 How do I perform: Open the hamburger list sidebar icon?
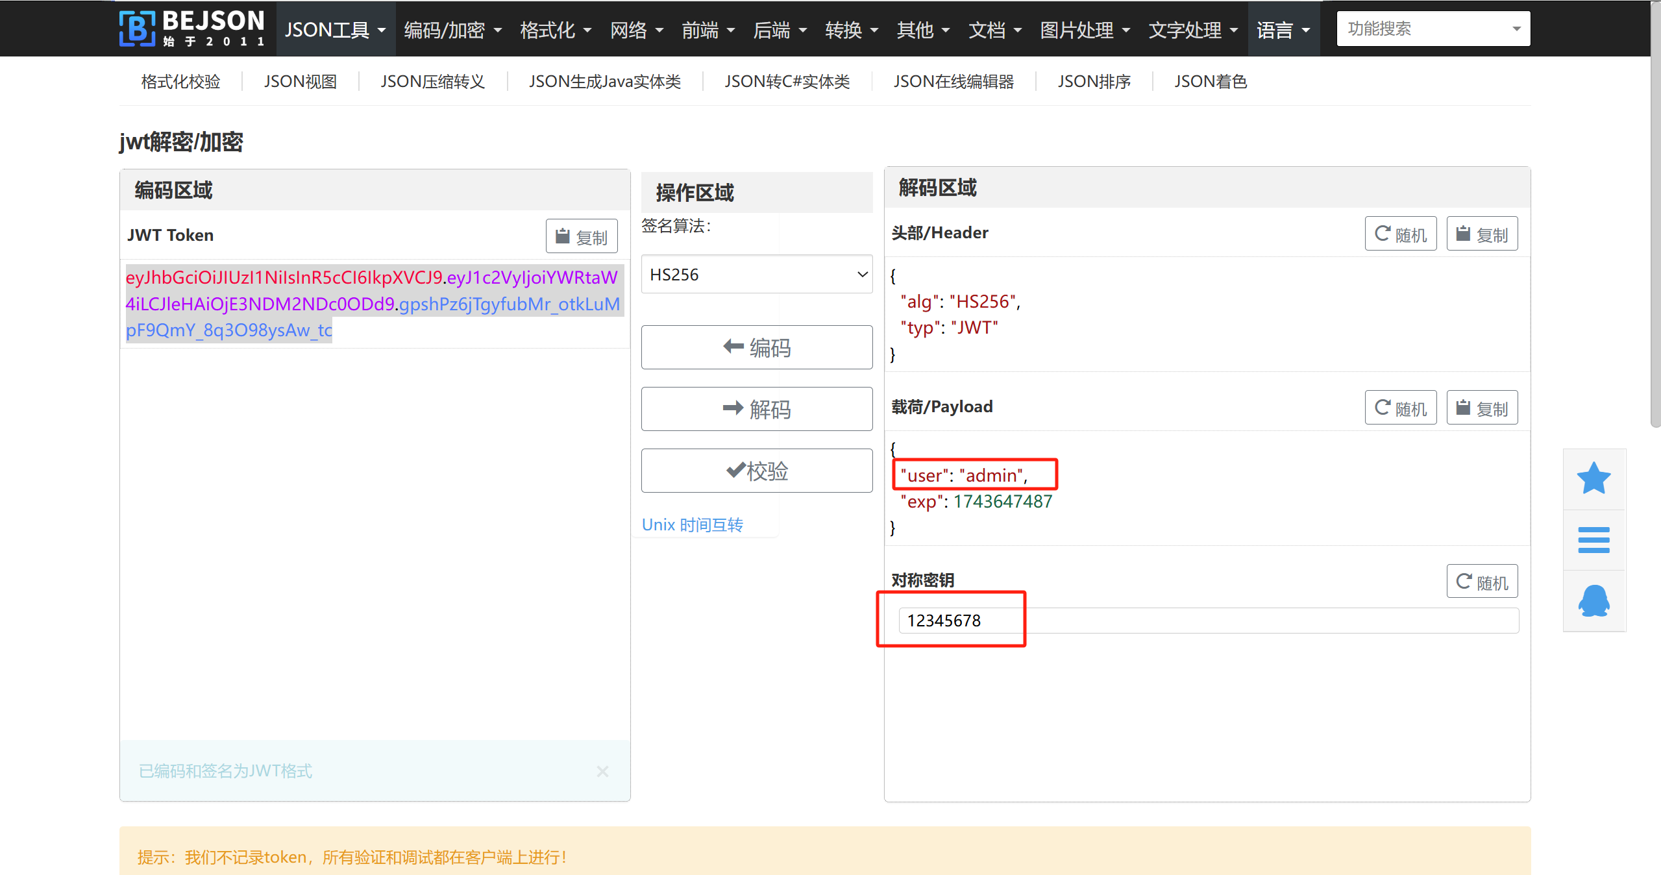[x=1593, y=540]
